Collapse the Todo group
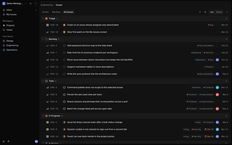 (x=43, y=81)
